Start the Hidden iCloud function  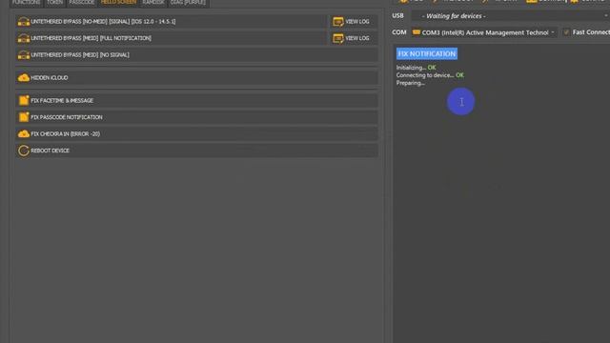pyautogui.click(x=197, y=78)
